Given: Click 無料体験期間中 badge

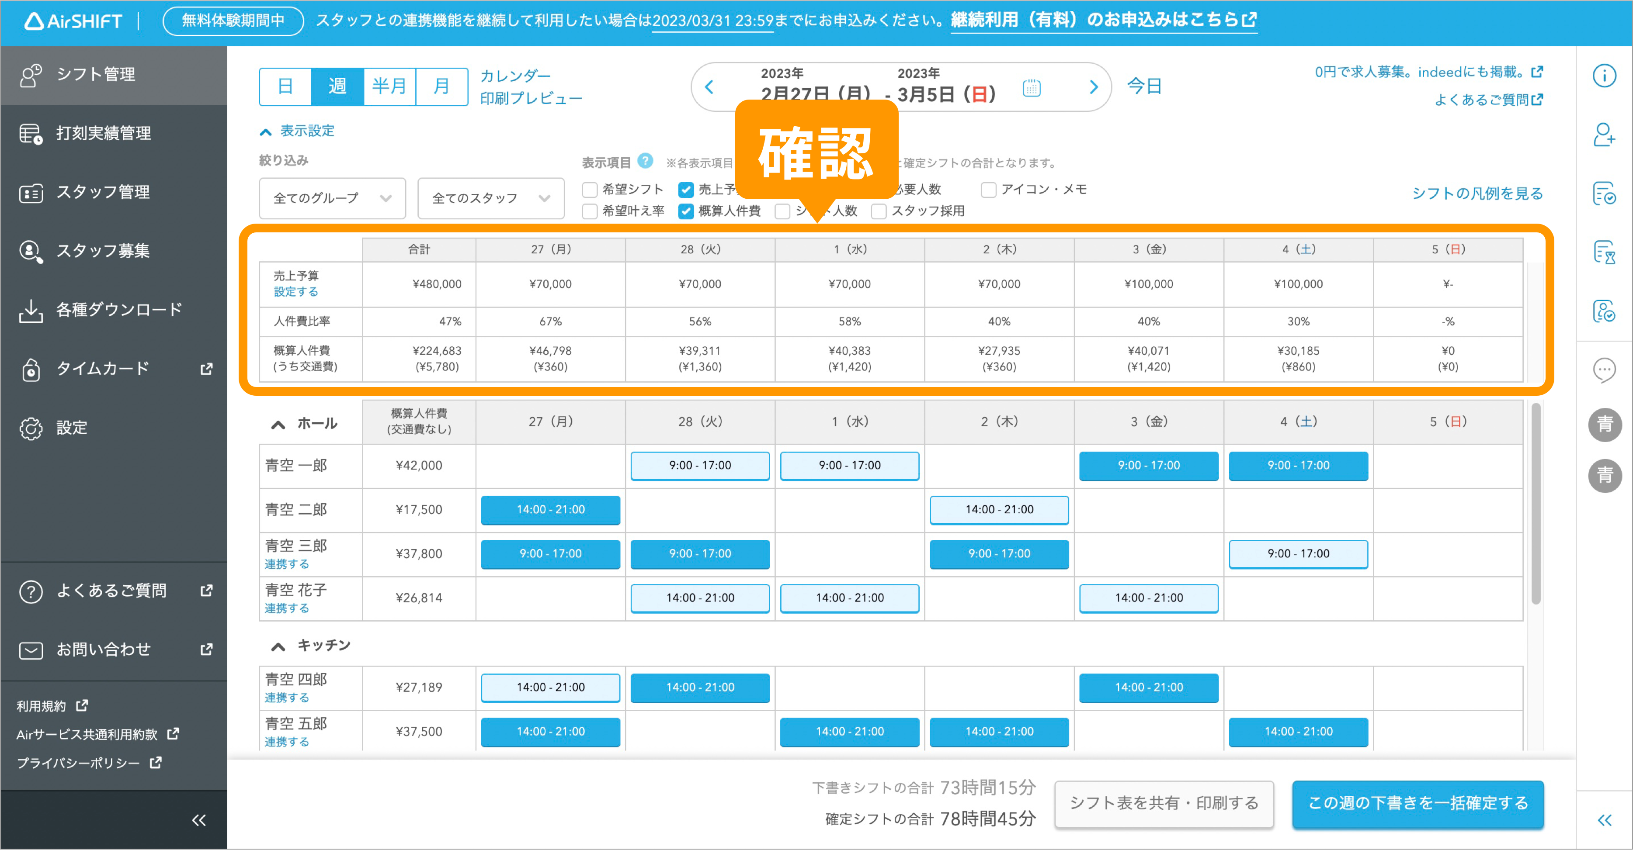Looking at the screenshot, I should click(233, 21).
